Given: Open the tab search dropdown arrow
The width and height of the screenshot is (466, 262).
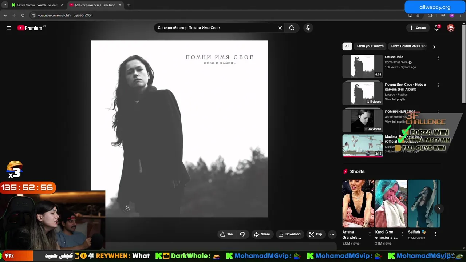Looking at the screenshot, I should pyautogui.click(x=4, y=5).
